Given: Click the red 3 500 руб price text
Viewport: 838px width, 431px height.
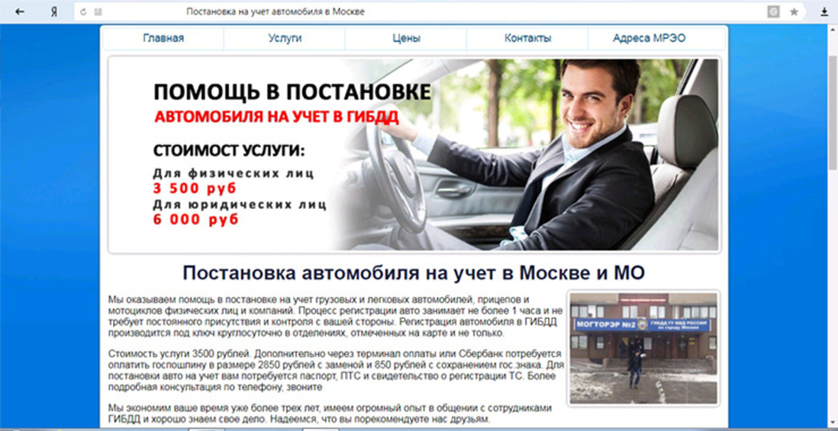Looking at the screenshot, I should pyautogui.click(x=195, y=189).
